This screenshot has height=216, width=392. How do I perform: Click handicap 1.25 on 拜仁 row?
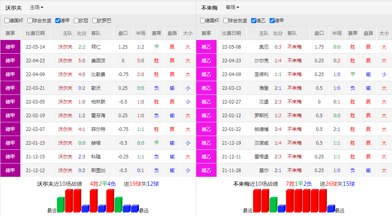pos(123,47)
